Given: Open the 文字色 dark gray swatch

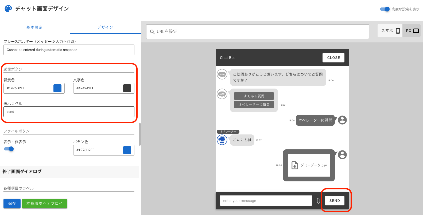Looking at the screenshot, I should (127, 88).
